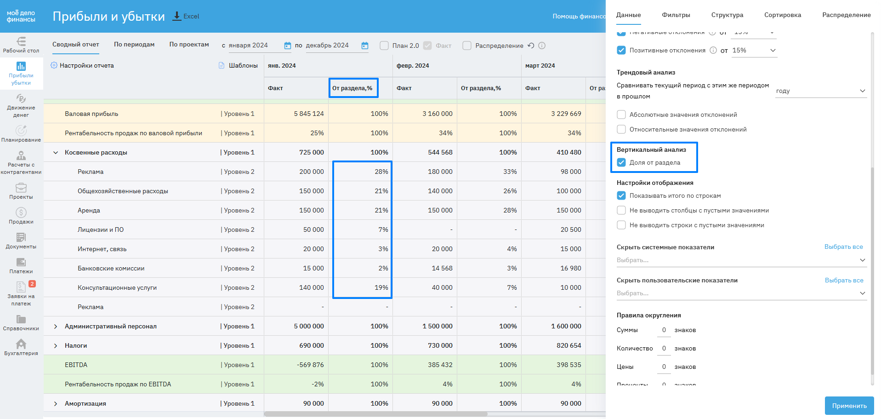Open Расчеты с контрагентами section
881x419 pixels.
[21, 163]
